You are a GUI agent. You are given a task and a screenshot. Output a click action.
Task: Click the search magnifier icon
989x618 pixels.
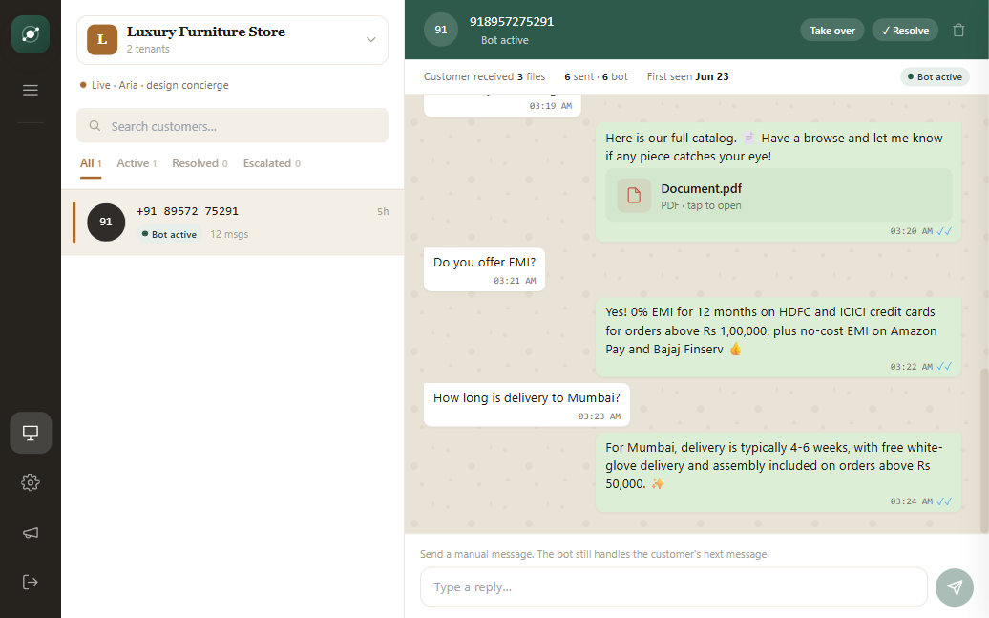[95, 126]
